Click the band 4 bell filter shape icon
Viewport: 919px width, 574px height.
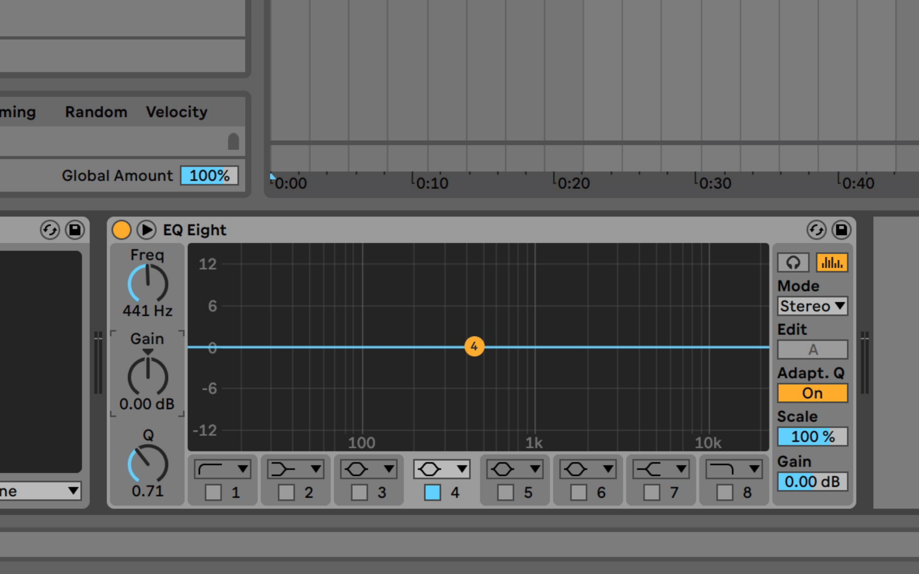(x=429, y=469)
